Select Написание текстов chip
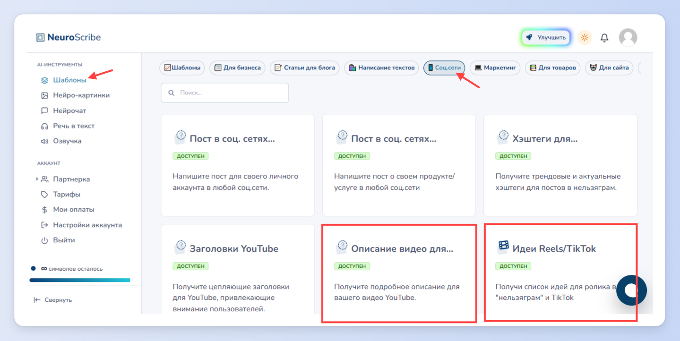The width and height of the screenshot is (680, 341). coord(381,68)
